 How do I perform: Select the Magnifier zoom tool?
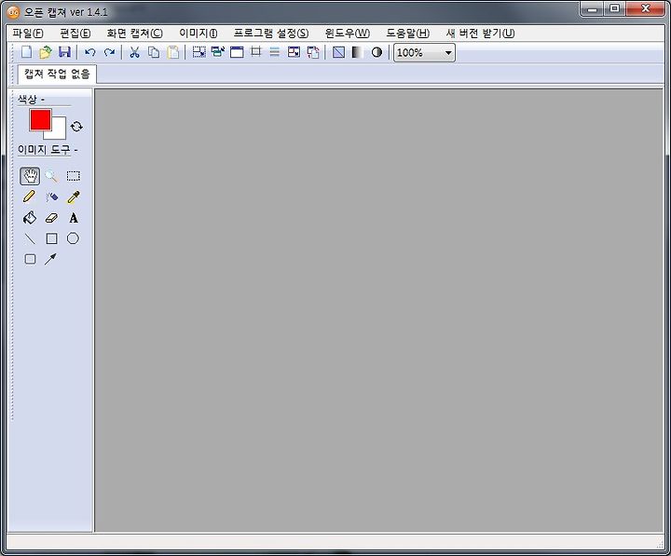tap(51, 176)
